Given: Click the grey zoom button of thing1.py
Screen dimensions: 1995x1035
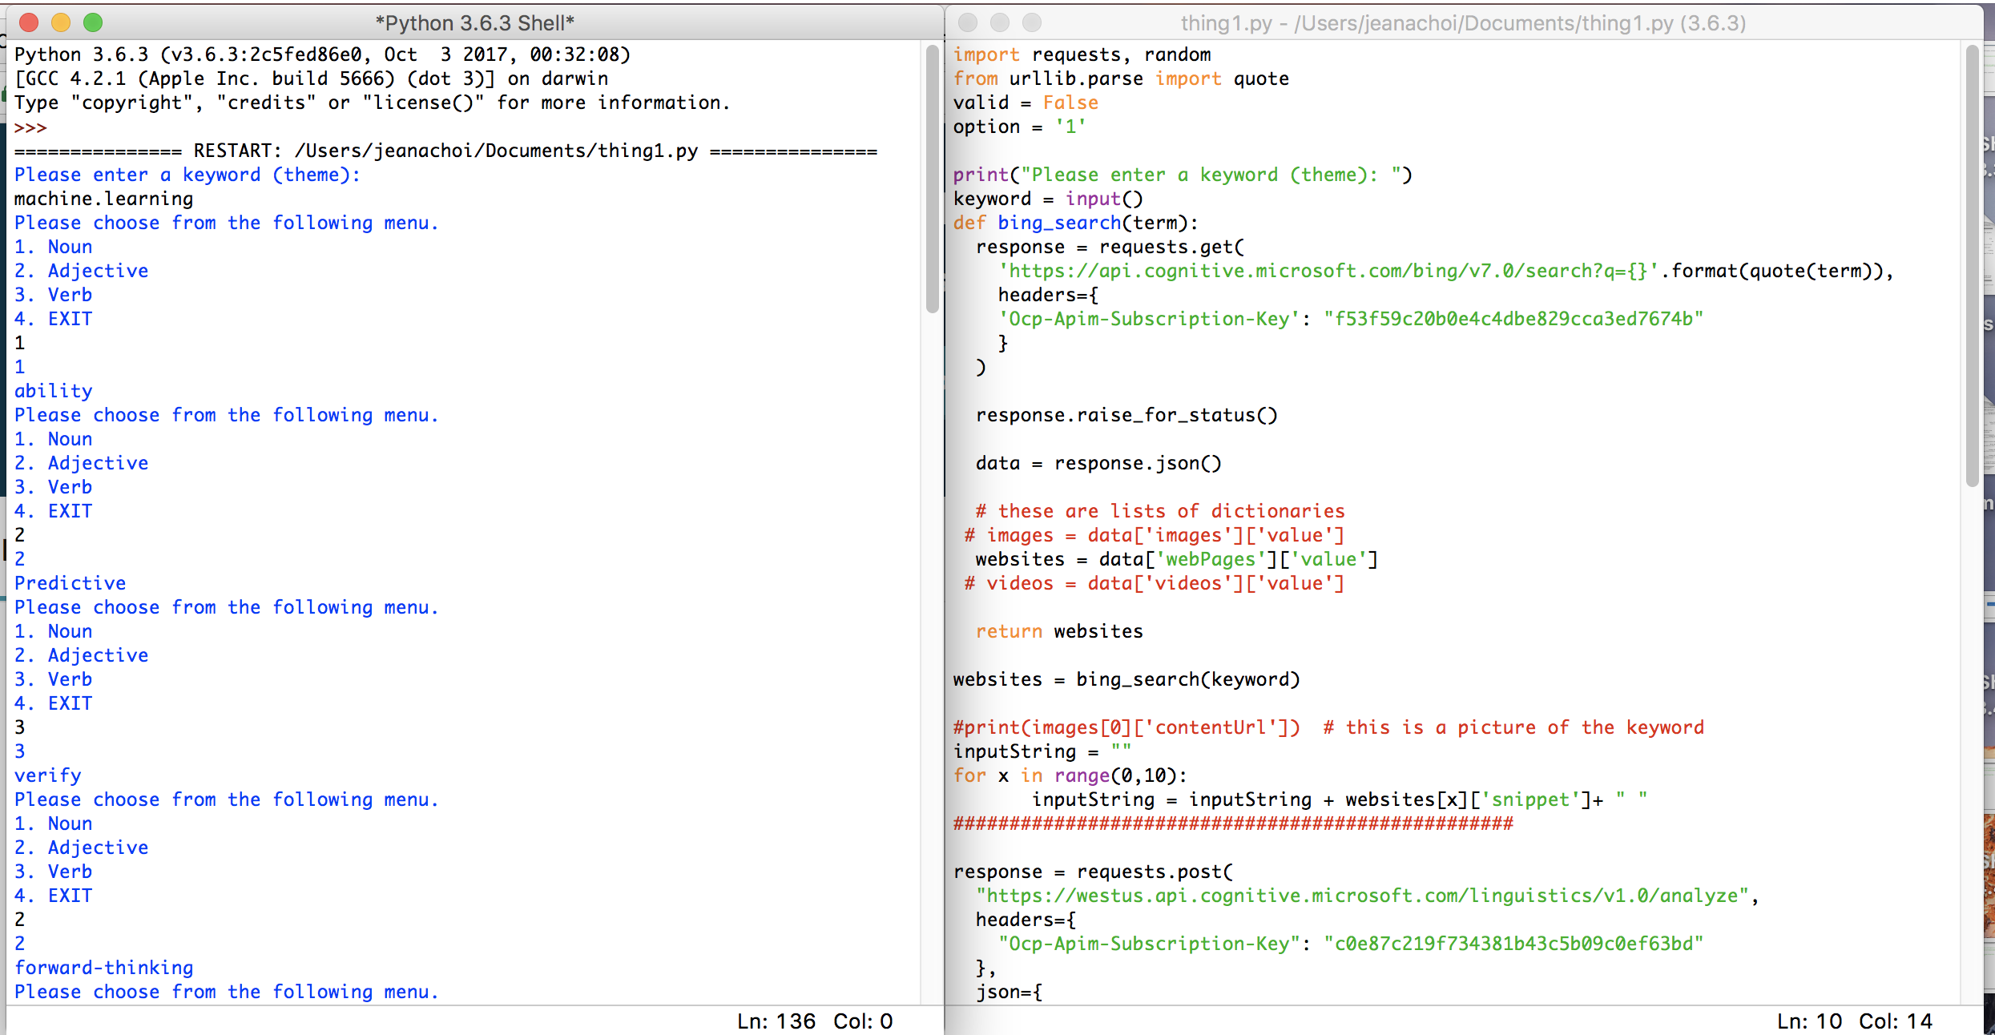Looking at the screenshot, I should (x=1032, y=22).
